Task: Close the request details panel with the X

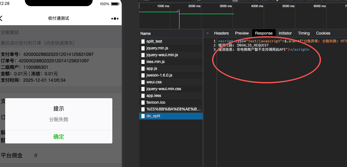Action: (x=207, y=33)
